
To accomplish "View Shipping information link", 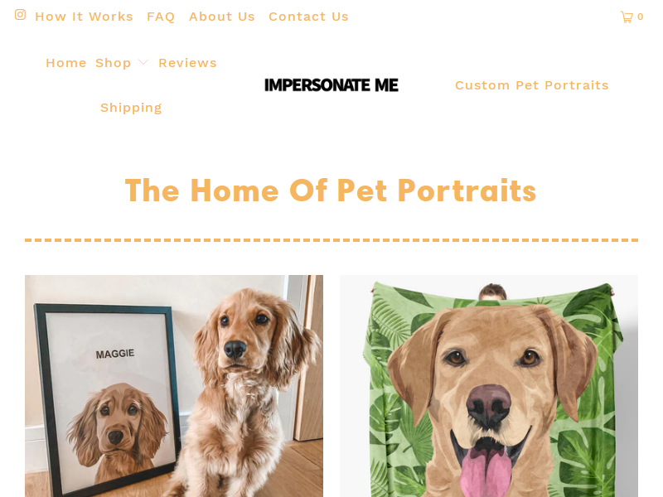I will [131, 108].
